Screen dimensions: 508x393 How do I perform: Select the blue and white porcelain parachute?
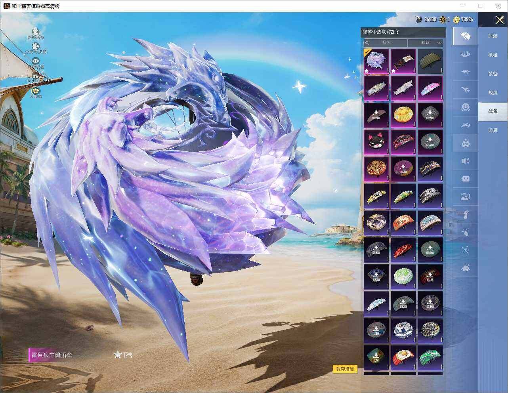tap(403, 331)
